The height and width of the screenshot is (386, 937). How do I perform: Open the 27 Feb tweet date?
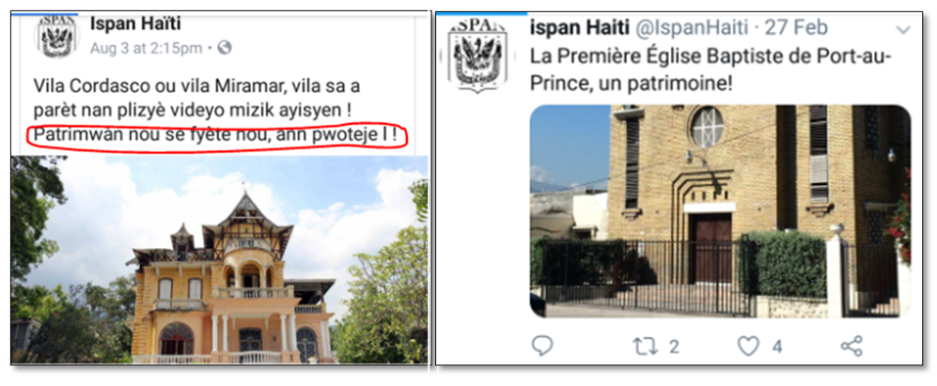(796, 27)
